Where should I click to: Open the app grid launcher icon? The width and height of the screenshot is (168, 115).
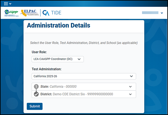pos(6,4)
